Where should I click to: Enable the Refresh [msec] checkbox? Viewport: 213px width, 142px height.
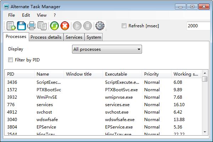click(124, 26)
